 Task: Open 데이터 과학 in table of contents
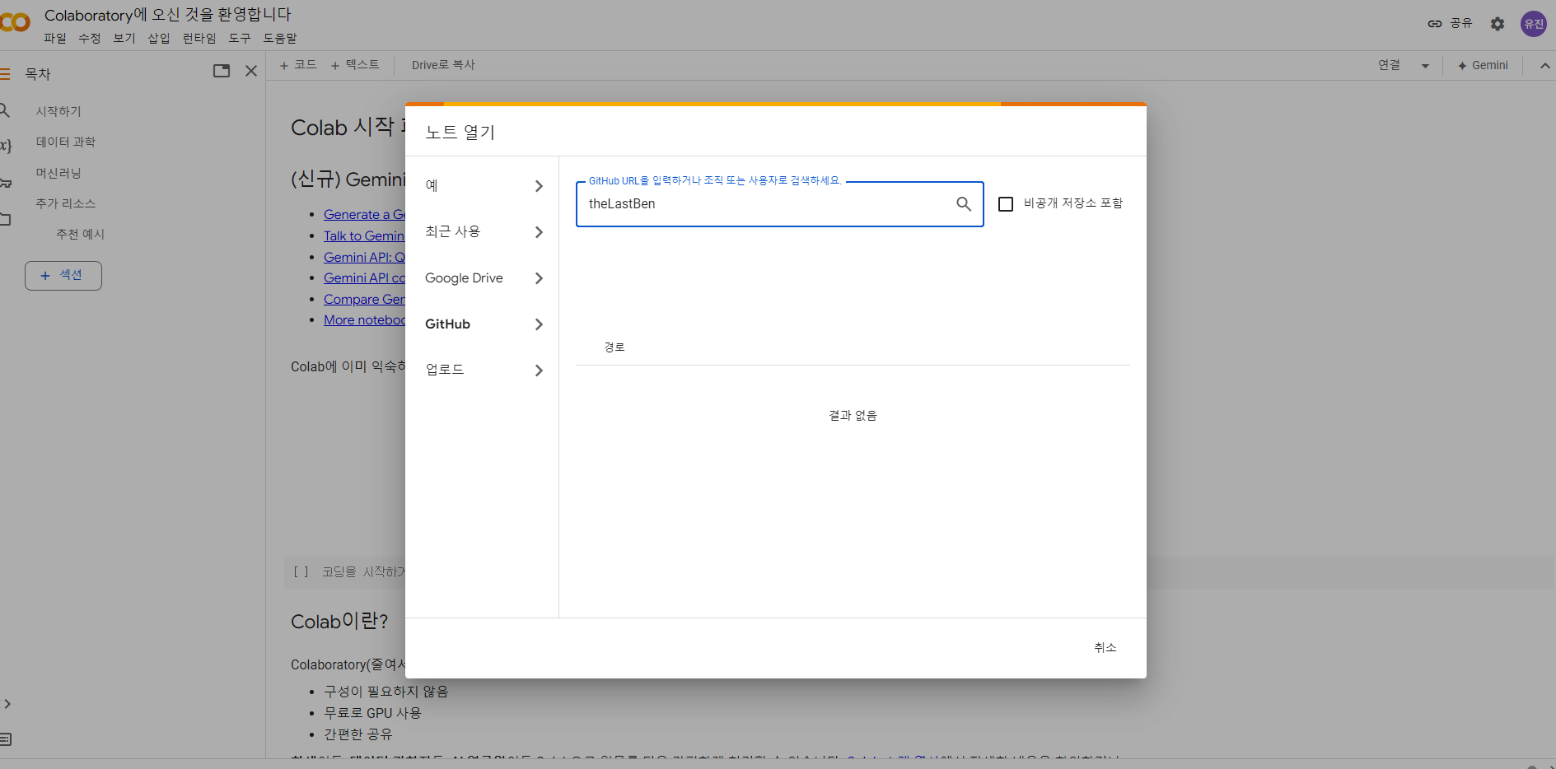(66, 142)
